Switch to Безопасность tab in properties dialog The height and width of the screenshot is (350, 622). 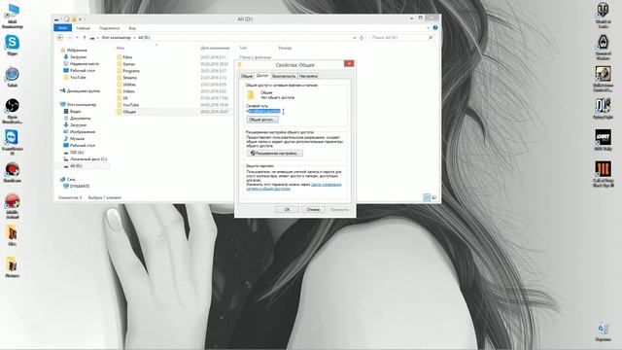(284, 76)
